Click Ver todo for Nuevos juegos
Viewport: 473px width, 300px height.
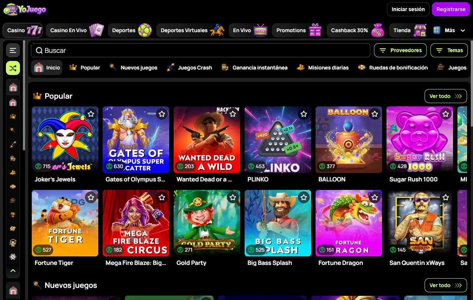coord(446,285)
